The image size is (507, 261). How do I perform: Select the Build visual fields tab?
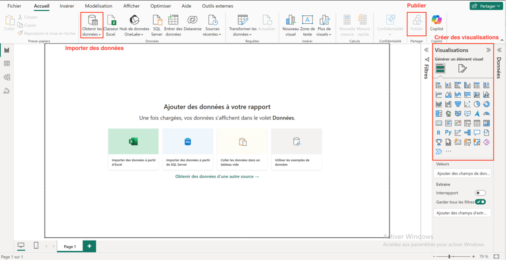tap(440, 68)
